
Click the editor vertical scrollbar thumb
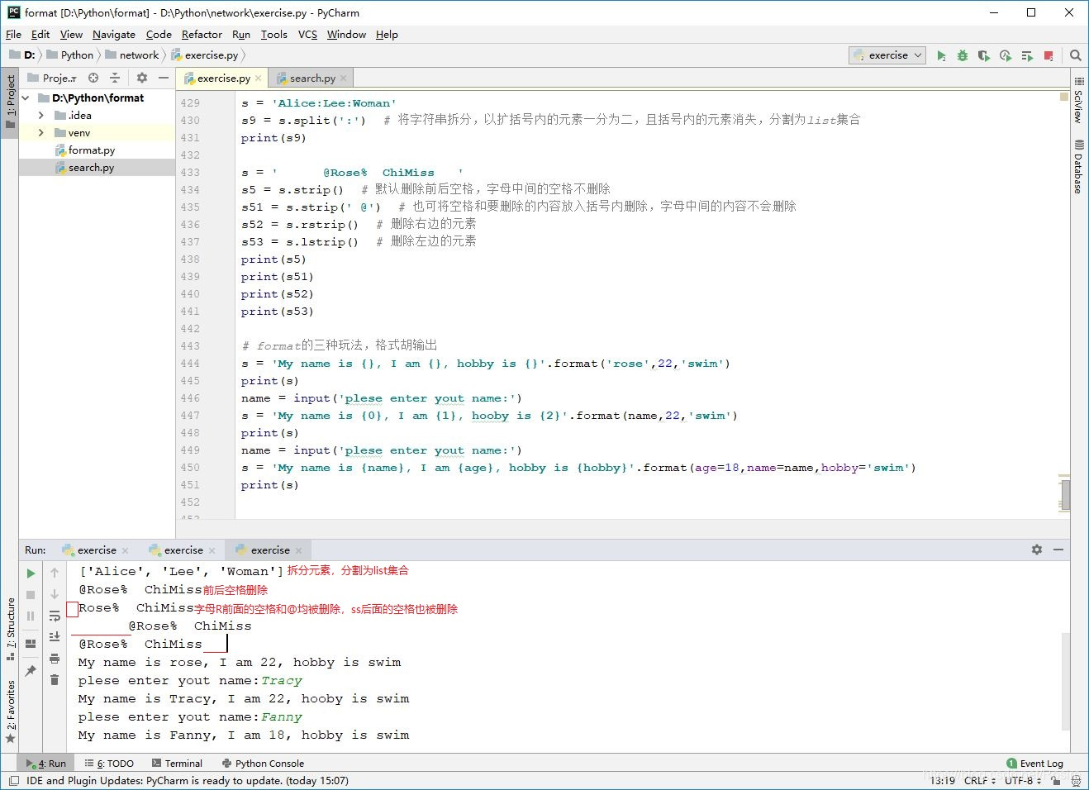coord(1066,495)
